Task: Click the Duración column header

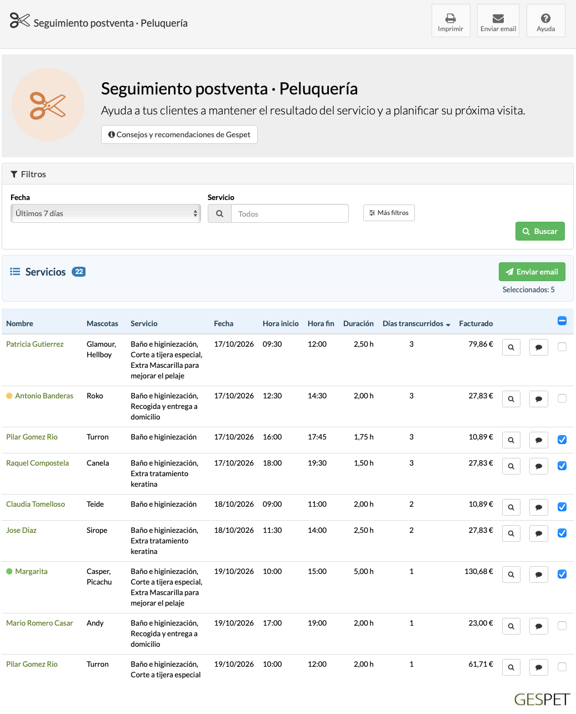Action: click(x=358, y=323)
